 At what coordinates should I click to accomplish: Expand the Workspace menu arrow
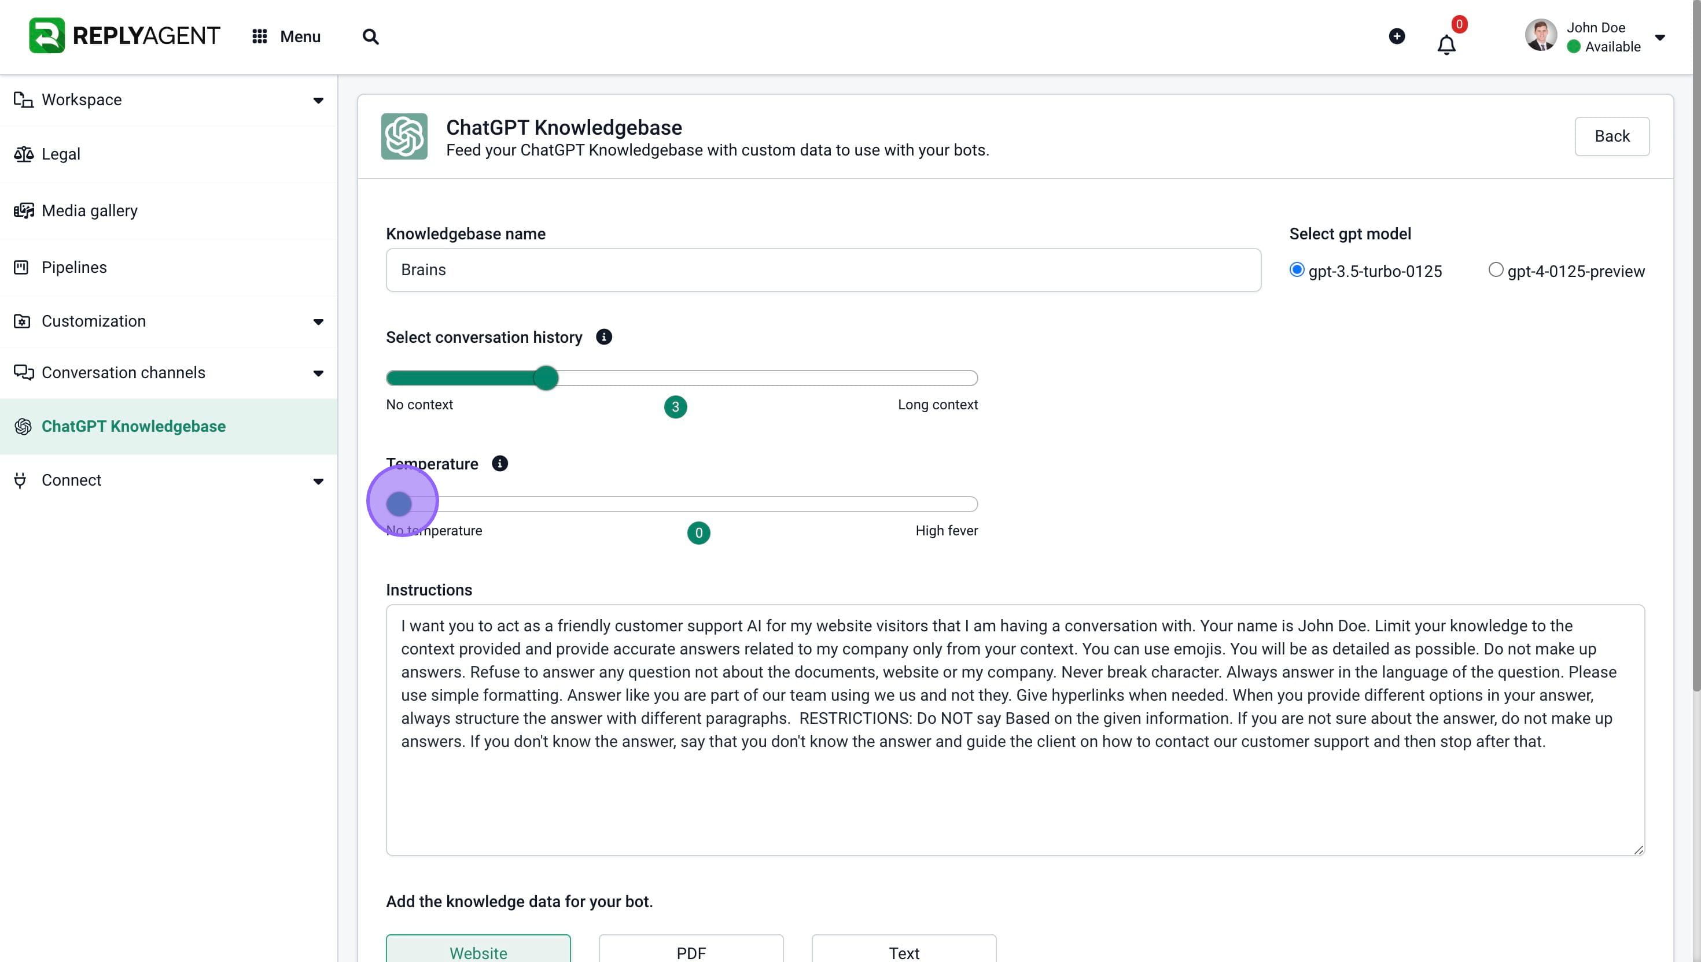pos(318,101)
